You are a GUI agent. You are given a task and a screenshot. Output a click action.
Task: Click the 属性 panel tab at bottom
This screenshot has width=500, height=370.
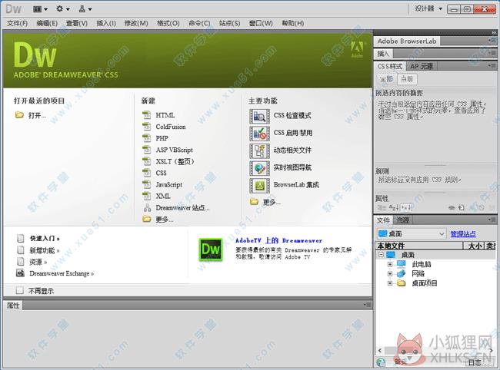(x=13, y=306)
